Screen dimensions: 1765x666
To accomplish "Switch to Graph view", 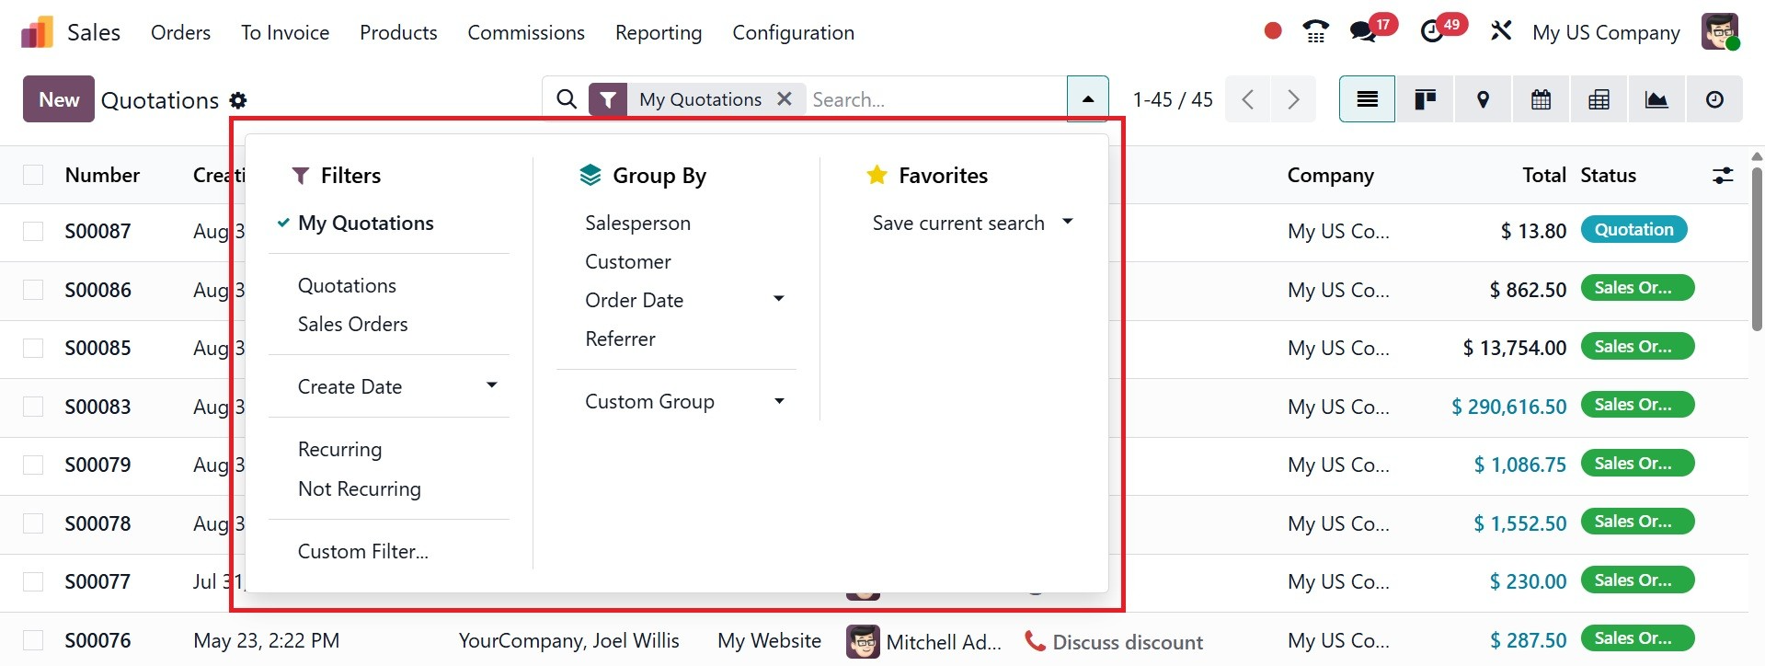I will pyautogui.click(x=1656, y=99).
